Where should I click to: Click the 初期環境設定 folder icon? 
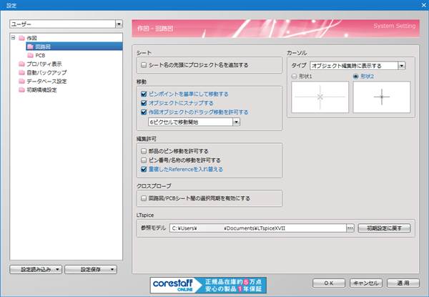pyautogui.click(x=21, y=89)
